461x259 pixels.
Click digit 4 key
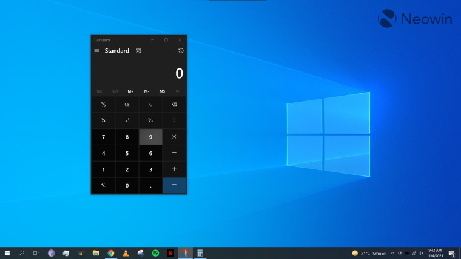pyautogui.click(x=104, y=153)
